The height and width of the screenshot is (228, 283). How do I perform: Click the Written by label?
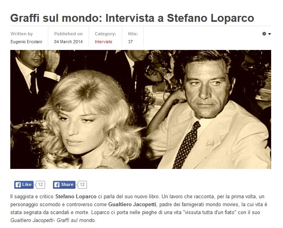(x=22, y=34)
